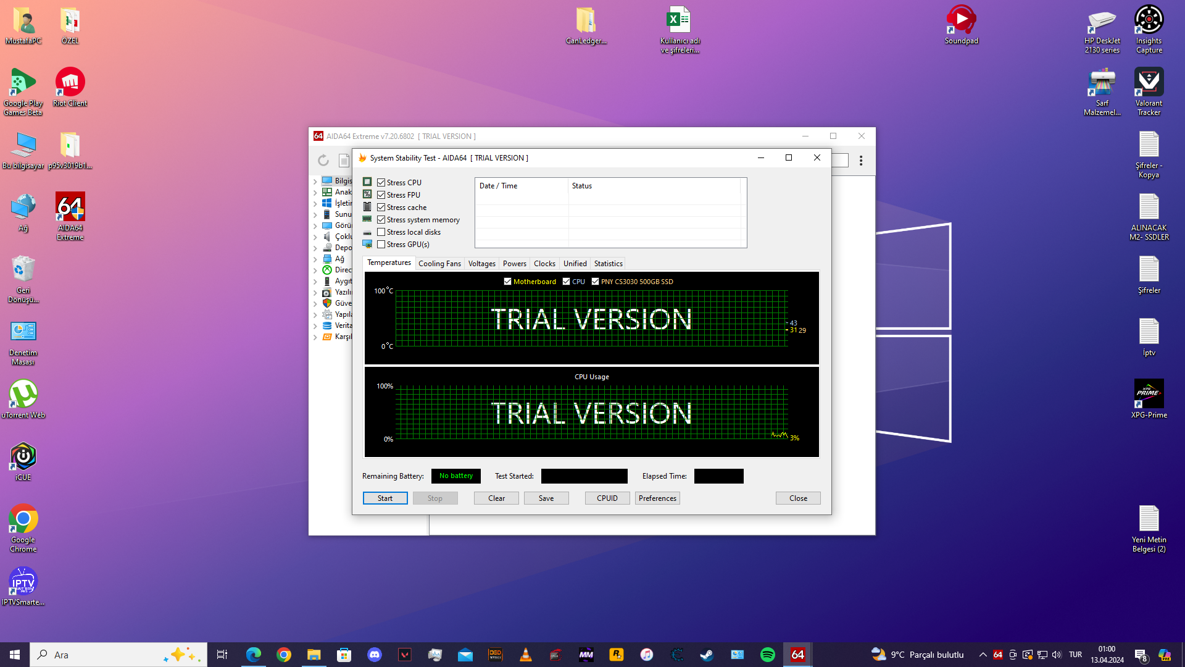Open VLC media player from taskbar
This screenshot has width=1185, height=667.
coord(526,655)
